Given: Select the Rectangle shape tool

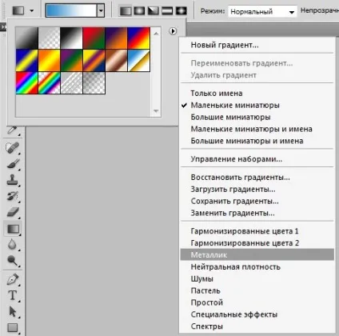Looking at the screenshot, I should pyautogui.click(x=12, y=327).
